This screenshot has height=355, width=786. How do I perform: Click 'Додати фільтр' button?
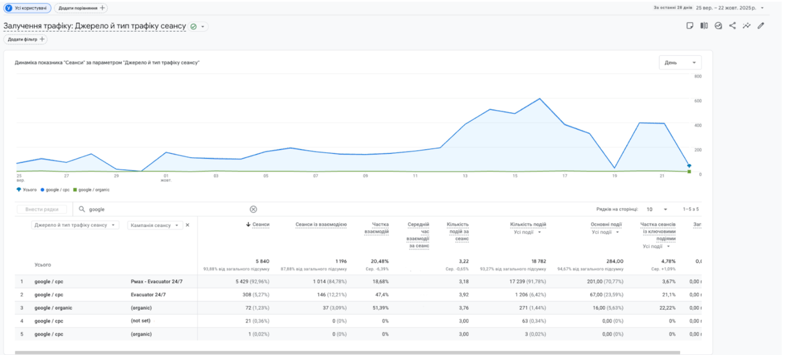(26, 39)
